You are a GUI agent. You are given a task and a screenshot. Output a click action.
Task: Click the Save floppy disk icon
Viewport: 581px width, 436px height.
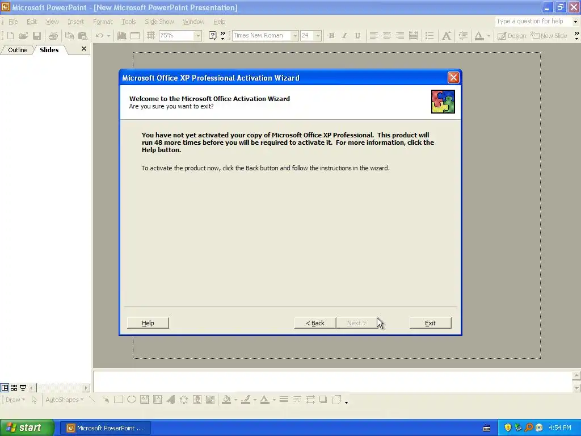click(37, 36)
